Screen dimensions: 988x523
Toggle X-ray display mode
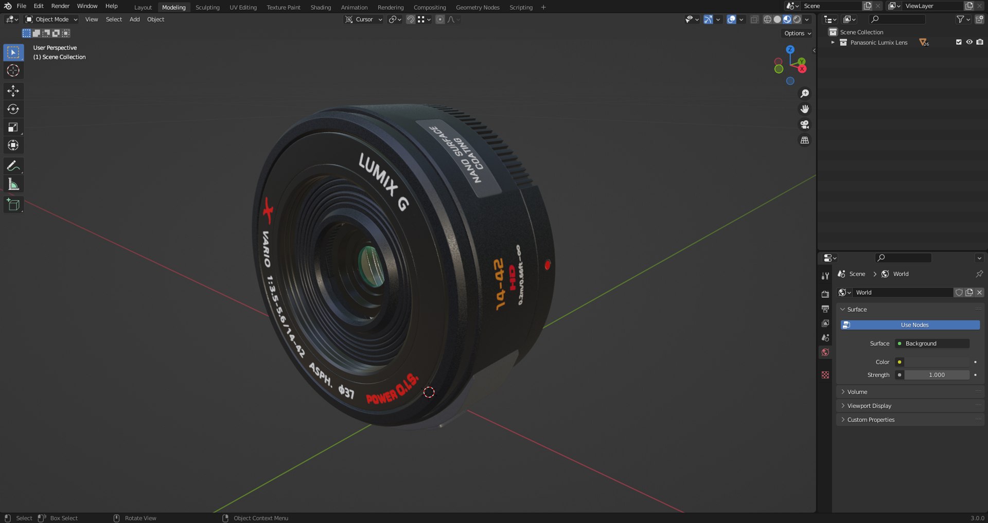pos(754,20)
